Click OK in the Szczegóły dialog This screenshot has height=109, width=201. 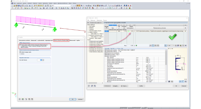tap(73, 99)
